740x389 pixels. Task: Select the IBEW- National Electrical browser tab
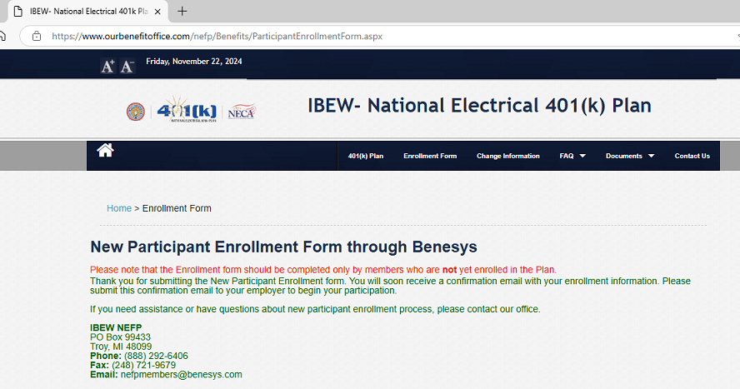pos(88,12)
